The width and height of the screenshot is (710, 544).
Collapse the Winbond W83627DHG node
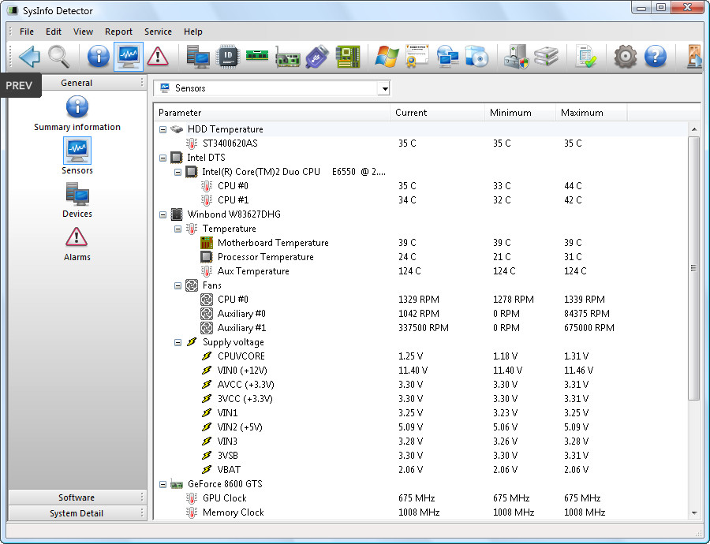[163, 214]
